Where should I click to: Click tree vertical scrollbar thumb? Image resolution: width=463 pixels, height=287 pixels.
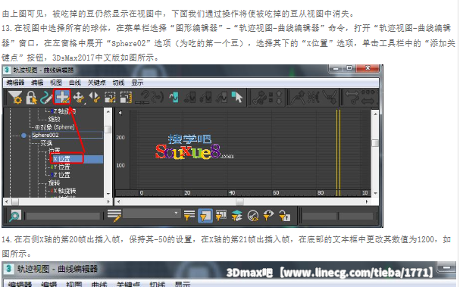click(108, 129)
